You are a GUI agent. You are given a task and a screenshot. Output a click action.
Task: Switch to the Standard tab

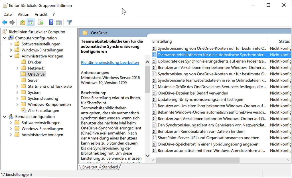(110, 167)
